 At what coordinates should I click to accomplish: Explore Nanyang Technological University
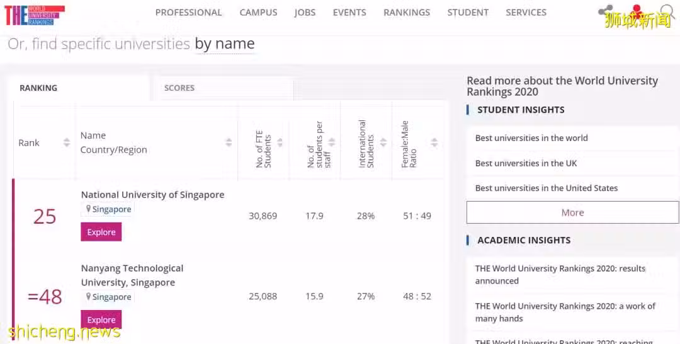pyautogui.click(x=101, y=319)
